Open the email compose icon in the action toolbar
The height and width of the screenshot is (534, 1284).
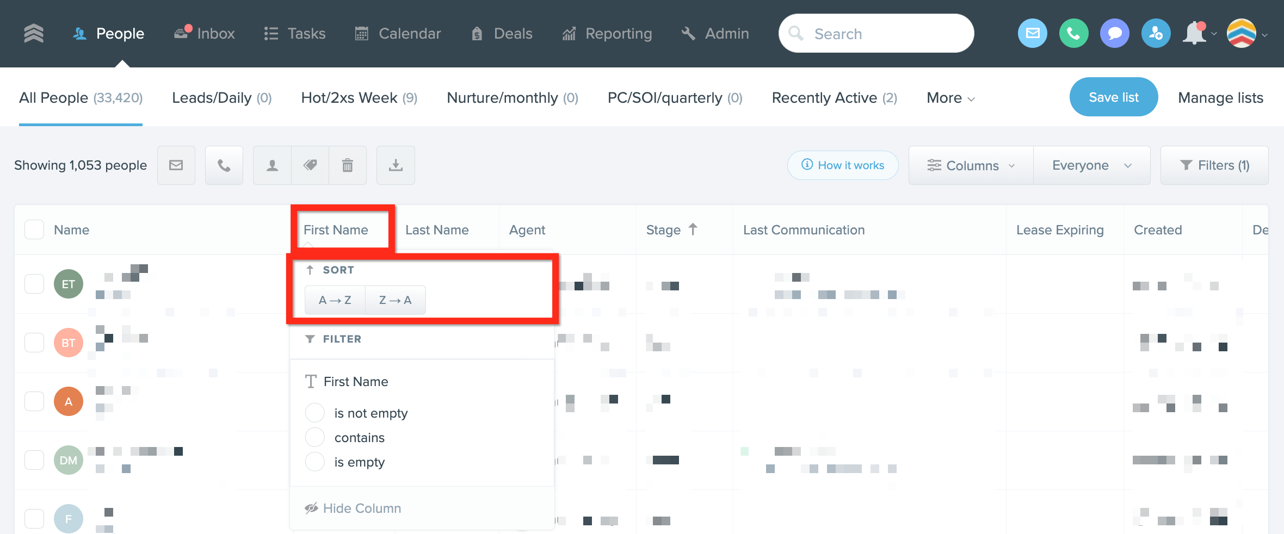(x=176, y=165)
